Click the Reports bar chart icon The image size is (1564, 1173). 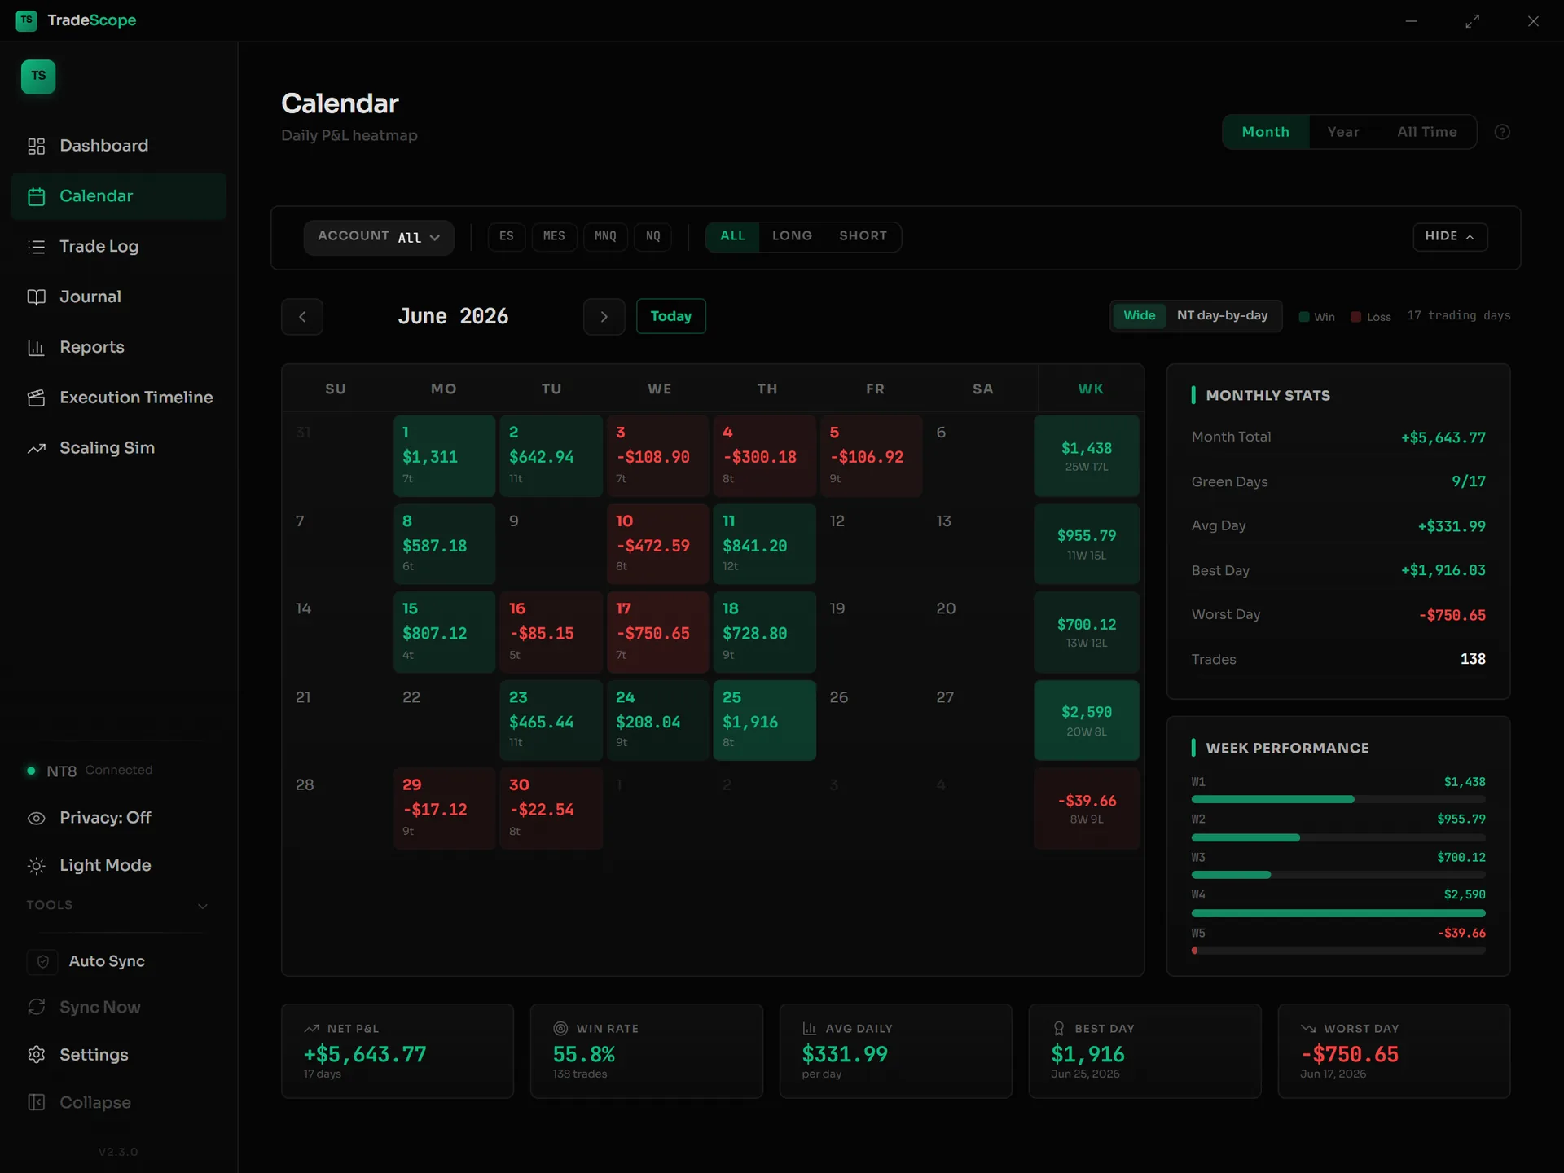pyautogui.click(x=36, y=348)
